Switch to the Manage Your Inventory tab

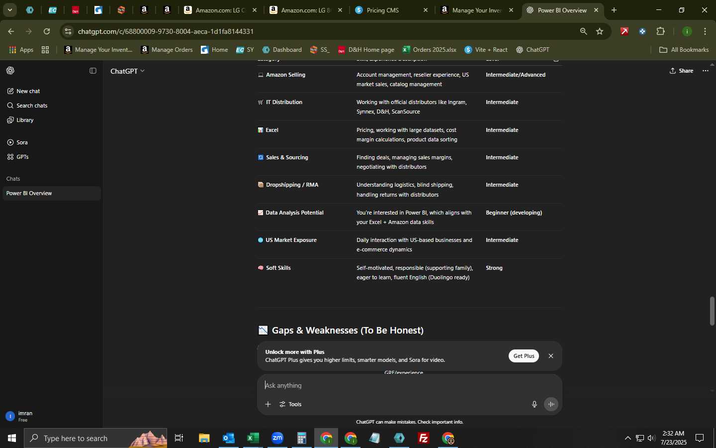477,10
